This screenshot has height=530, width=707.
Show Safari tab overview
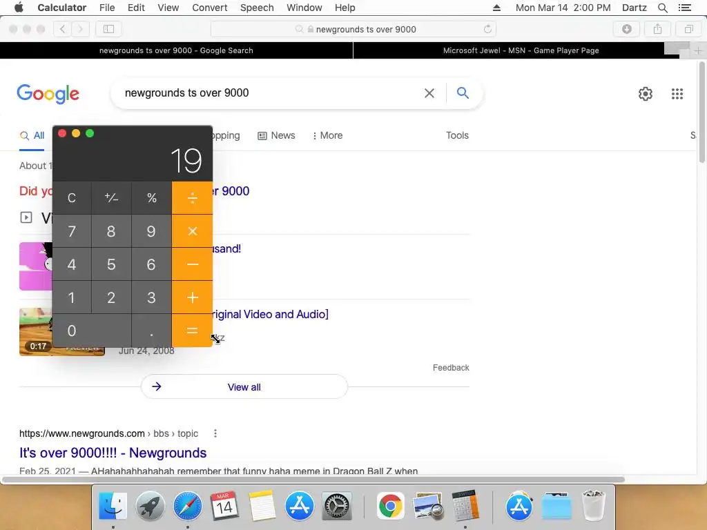point(688,29)
